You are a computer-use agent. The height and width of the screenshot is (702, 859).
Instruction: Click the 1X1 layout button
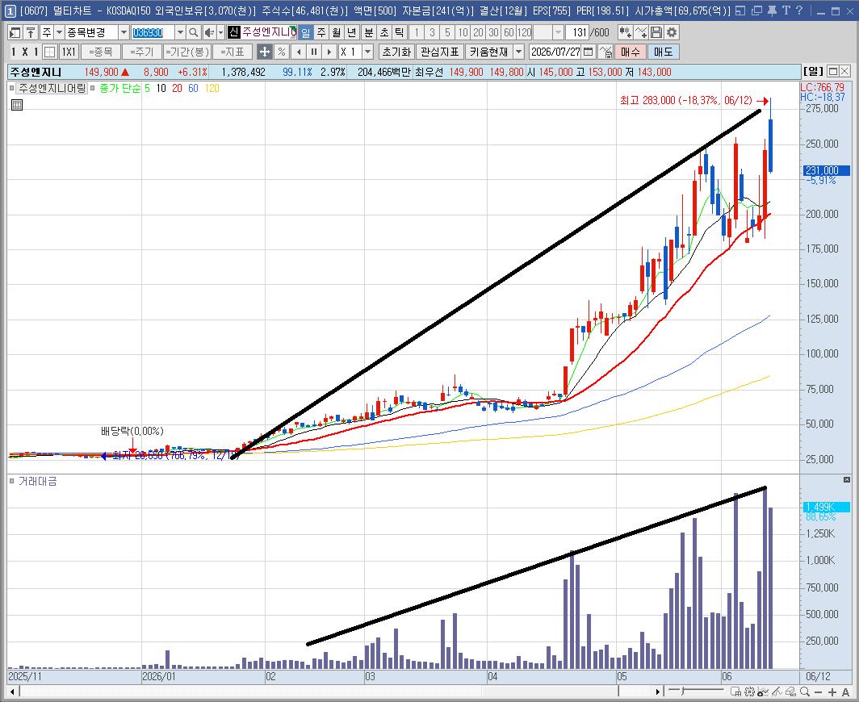tap(69, 52)
